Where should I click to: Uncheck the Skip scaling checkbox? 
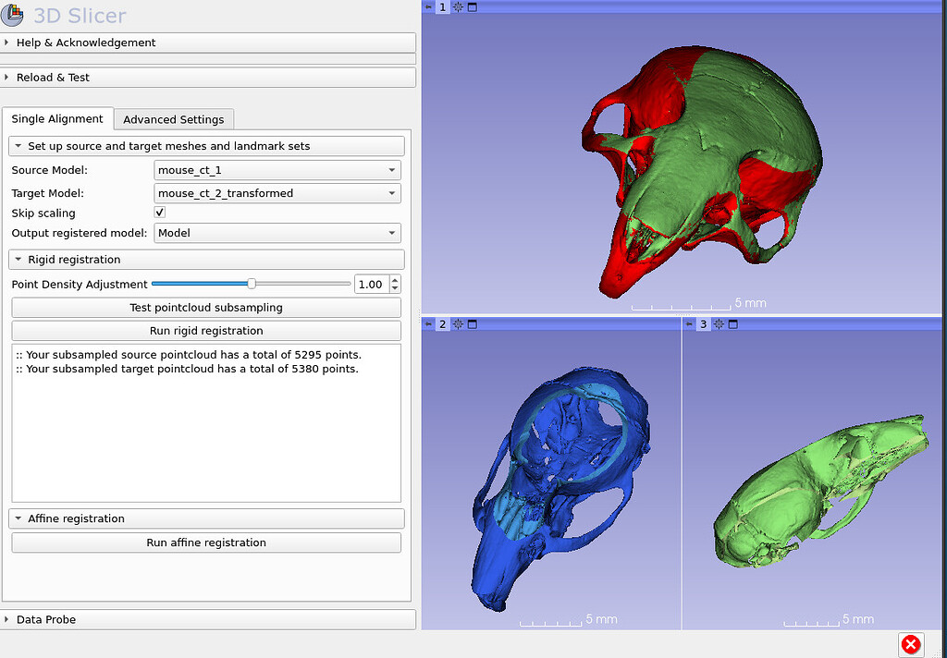[158, 212]
